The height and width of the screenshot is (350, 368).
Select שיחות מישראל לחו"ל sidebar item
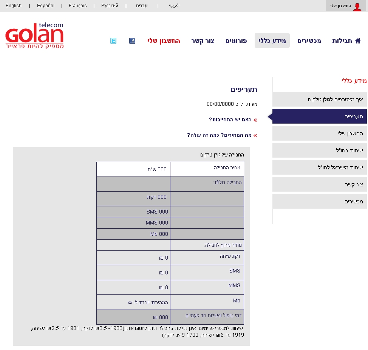click(x=320, y=167)
